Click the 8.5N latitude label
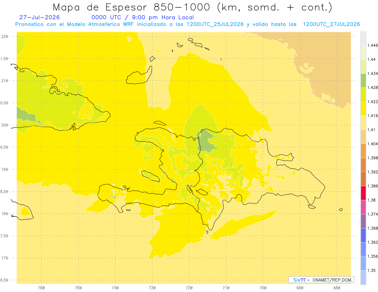 [x=5, y=192]
